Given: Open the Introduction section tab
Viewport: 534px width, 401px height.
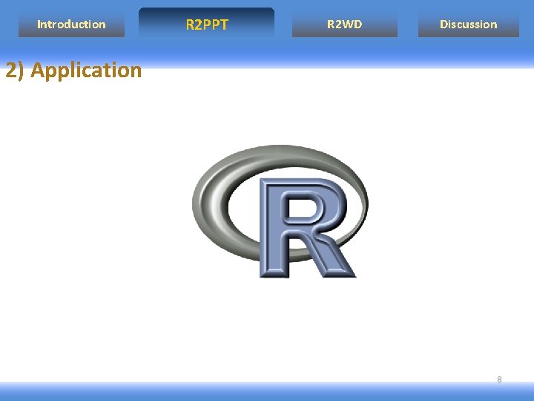Looking at the screenshot, I should point(71,25).
